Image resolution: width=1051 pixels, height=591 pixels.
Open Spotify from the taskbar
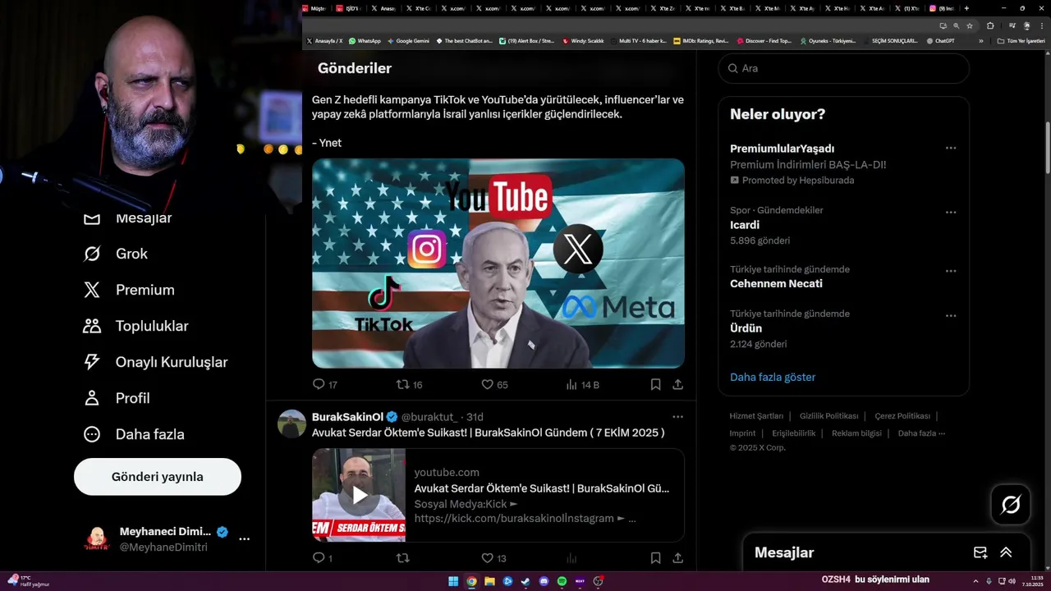coord(562,581)
